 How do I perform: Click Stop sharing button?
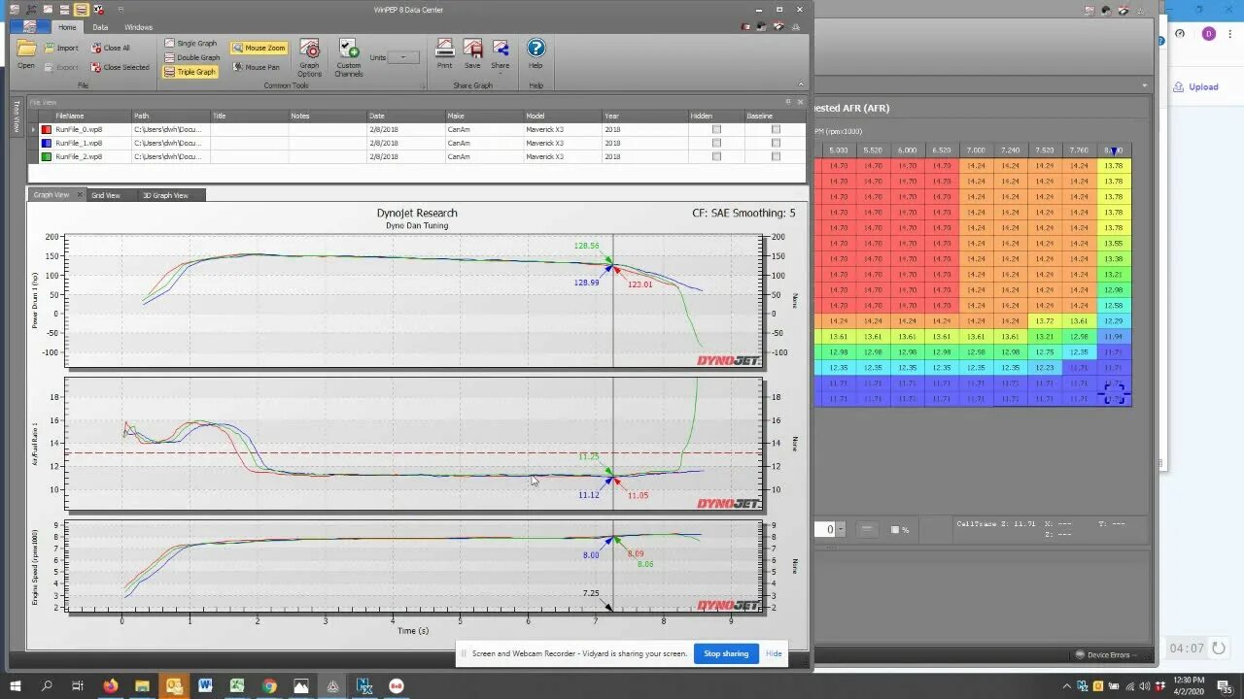coord(726,653)
